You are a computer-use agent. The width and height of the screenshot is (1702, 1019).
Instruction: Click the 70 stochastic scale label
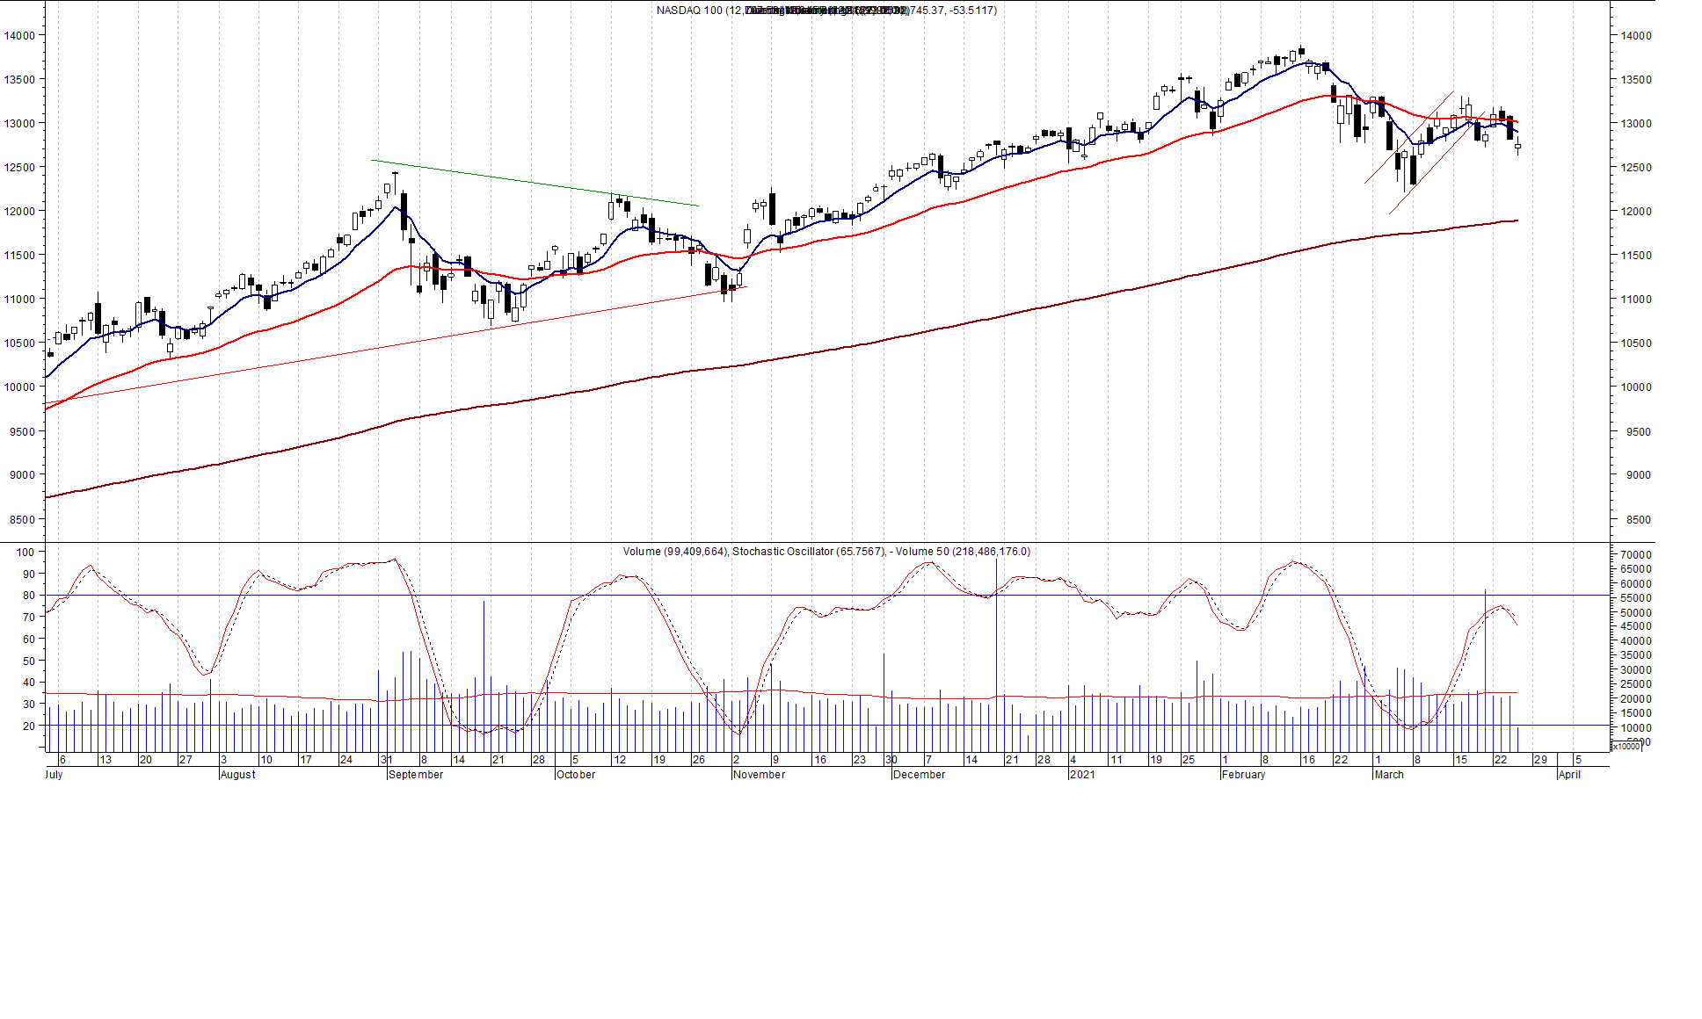29,618
